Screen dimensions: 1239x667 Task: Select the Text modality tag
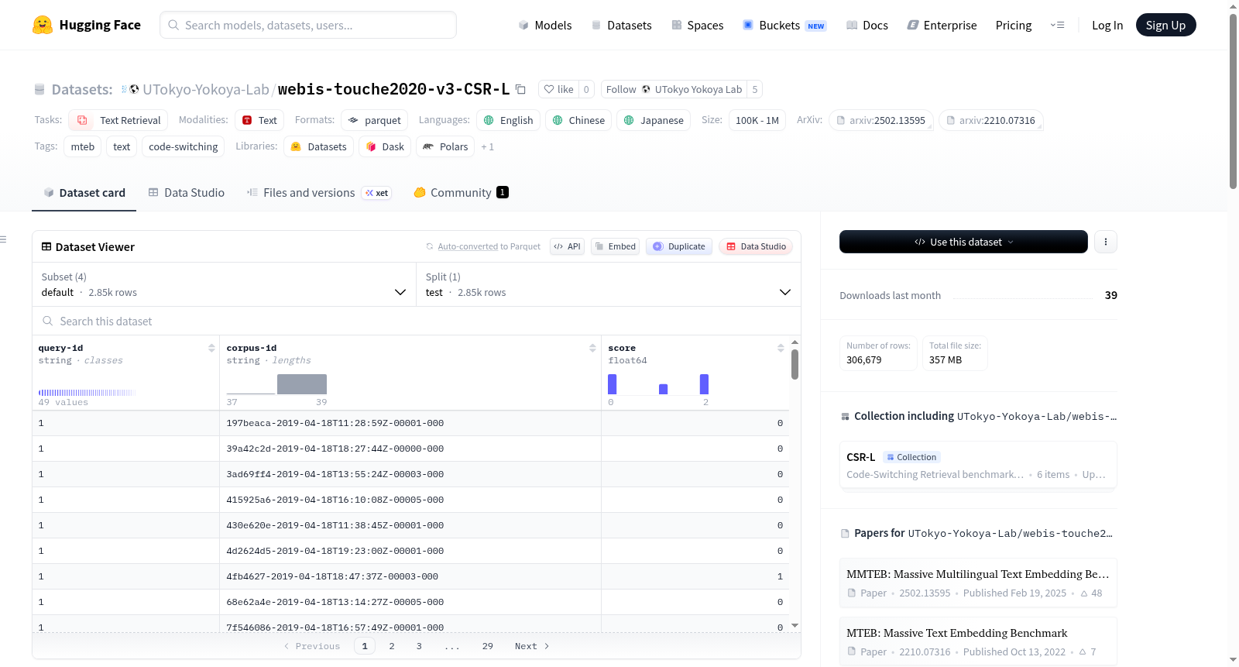point(259,120)
